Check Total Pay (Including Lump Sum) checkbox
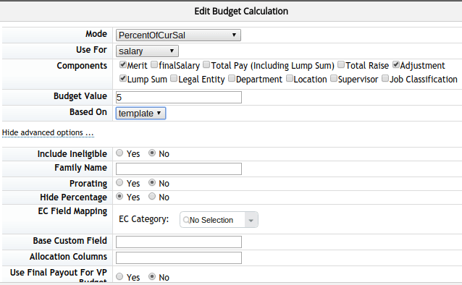This screenshot has width=462, height=285. [206, 64]
